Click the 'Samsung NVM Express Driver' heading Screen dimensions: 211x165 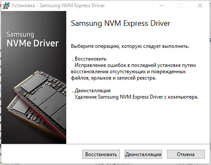[120, 23]
